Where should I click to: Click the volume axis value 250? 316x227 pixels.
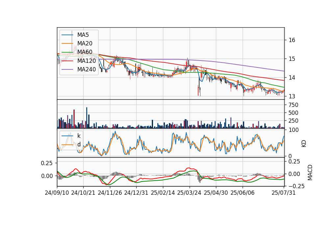pos(293,121)
